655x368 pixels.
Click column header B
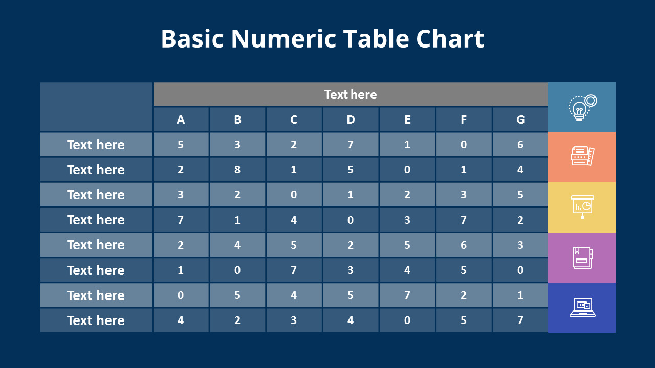[x=237, y=120]
